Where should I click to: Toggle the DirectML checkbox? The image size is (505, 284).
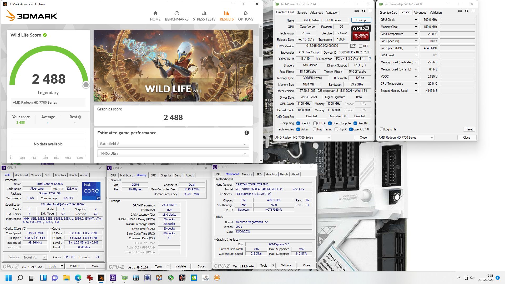click(355, 123)
